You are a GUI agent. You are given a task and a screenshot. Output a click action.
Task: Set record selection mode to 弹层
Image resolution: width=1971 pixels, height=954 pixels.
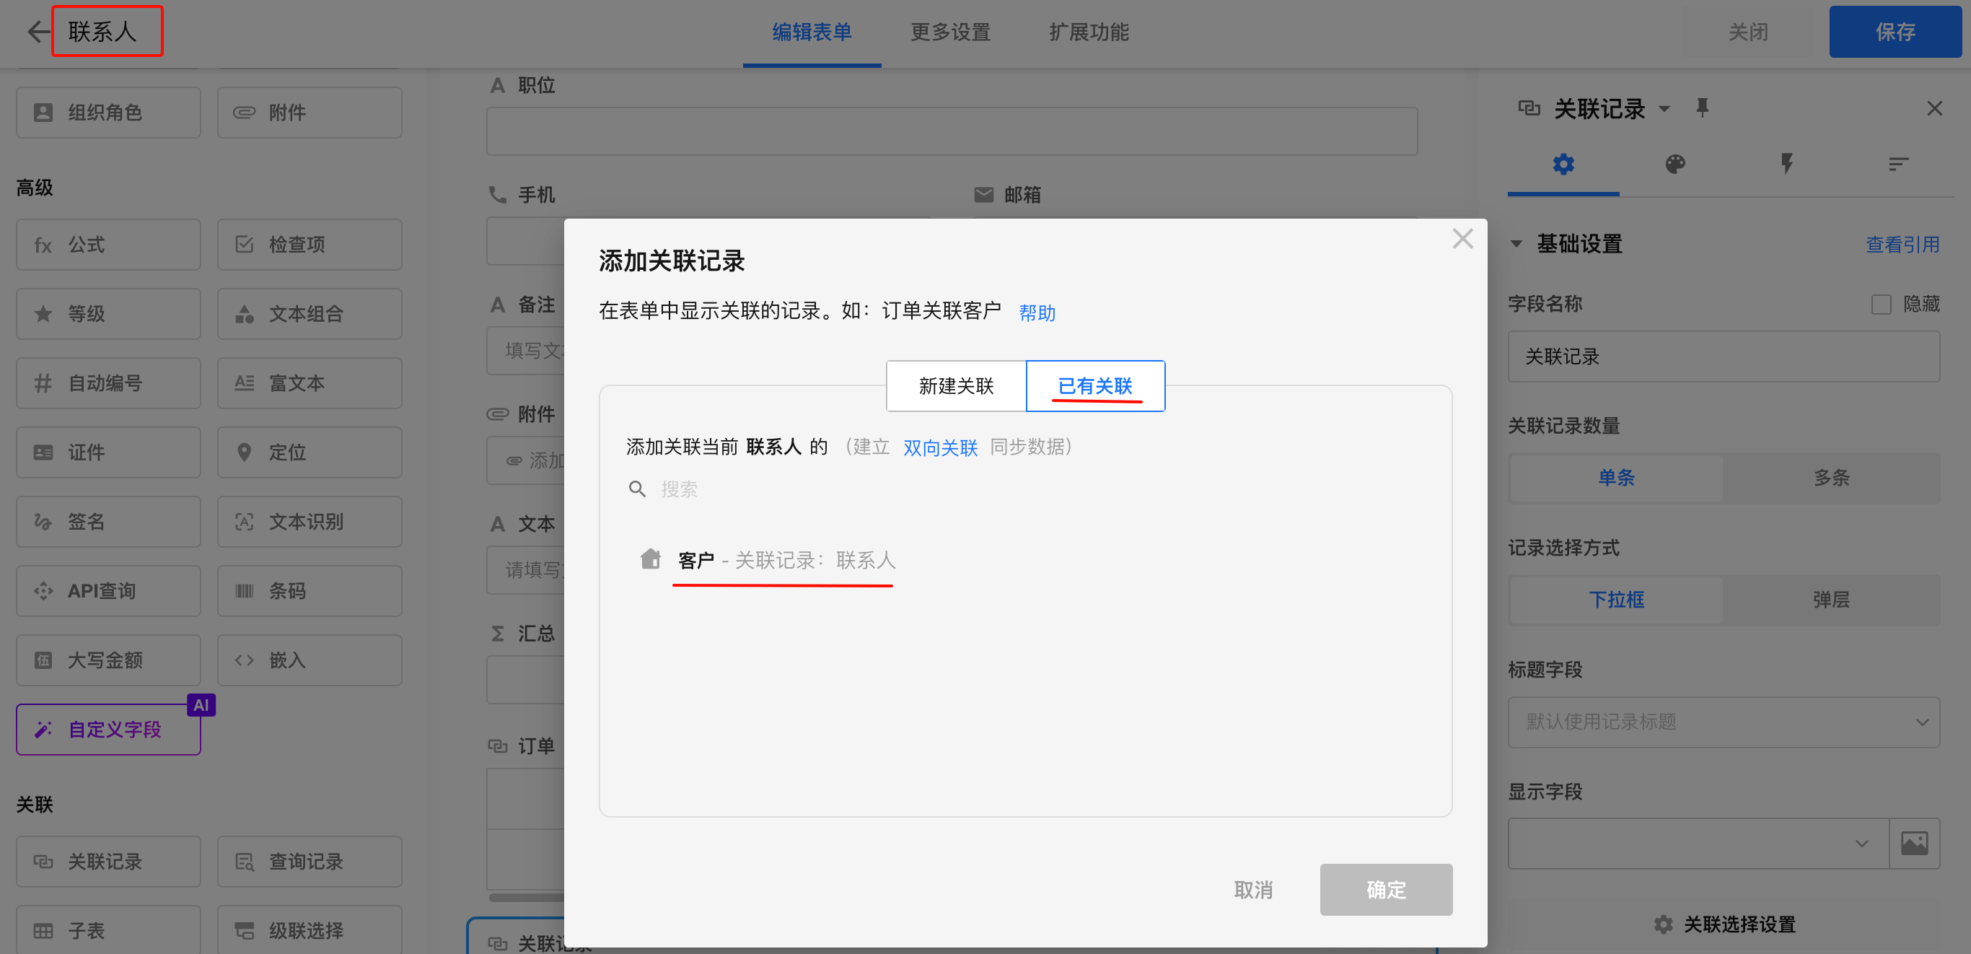(x=1831, y=599)
